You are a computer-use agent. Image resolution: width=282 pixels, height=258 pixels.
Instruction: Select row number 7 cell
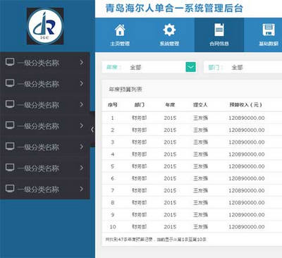(x=112, y=190)
